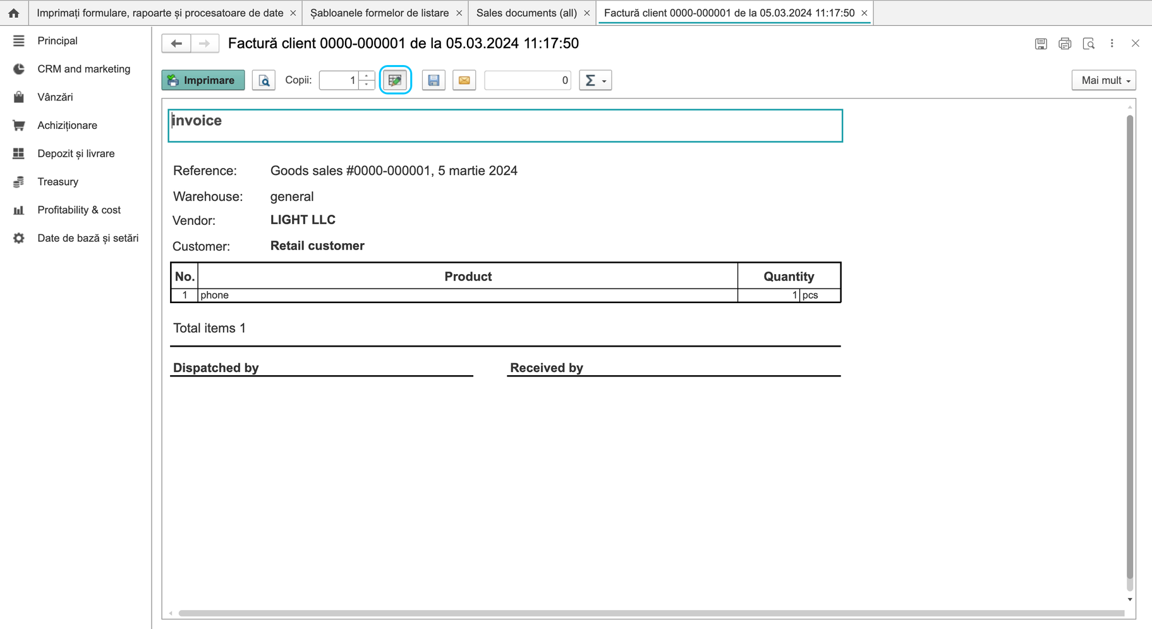
Task: Click the Imprimare print button
Action: pos(203,80)
